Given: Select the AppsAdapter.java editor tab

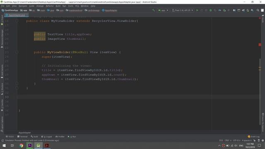Looking at the screenshot, I should coord(17,15).
